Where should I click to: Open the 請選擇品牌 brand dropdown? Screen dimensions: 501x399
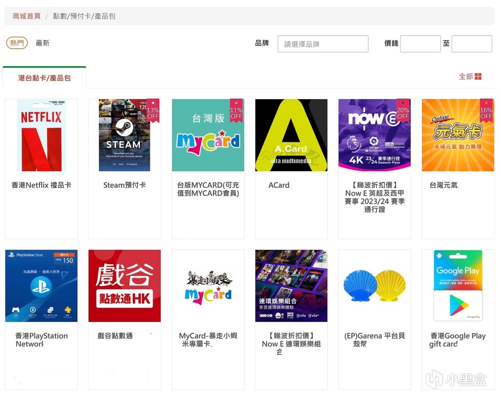tap(323, 44)
